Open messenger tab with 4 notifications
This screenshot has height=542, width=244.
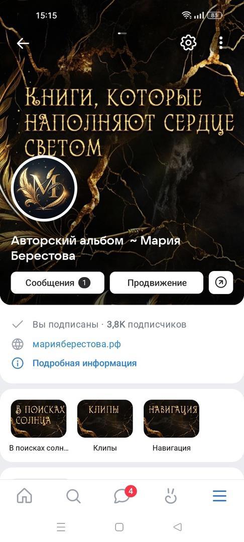pos(124,495)
